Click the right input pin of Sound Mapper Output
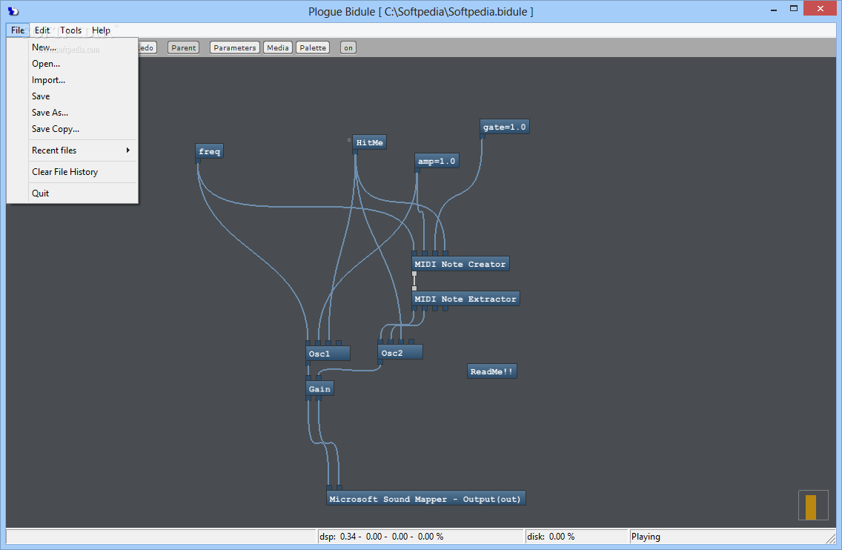The width and height of the screenshot is (842, 550). click(x=339, y=488)
